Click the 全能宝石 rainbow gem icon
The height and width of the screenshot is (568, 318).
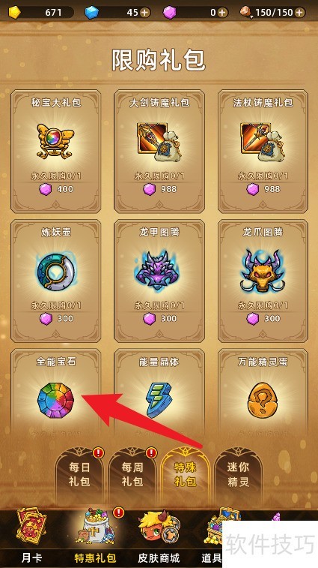(x=55, y=401)
